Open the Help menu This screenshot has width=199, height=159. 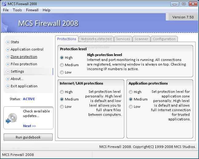pos(46,10)
